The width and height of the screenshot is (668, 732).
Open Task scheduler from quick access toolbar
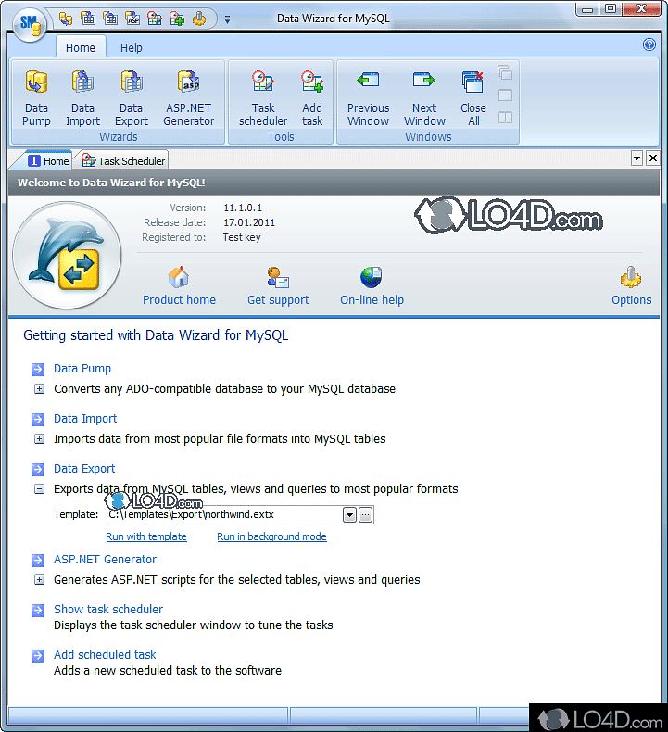[x=155, y=19]
